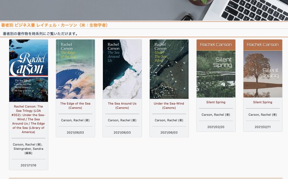Click author line above date 2021/02/11
288x179 pixels.
coord(263,114)
